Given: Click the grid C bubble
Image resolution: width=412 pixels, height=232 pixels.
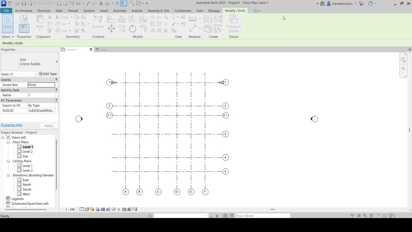Looking at the screenshot, I should pos(158,192).
